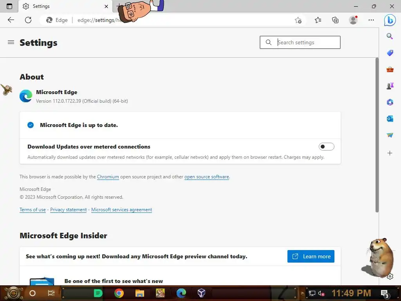Click the Learn more button
Image resolution: width=401 pixels, height=301 pixels.
pos(311,256)
